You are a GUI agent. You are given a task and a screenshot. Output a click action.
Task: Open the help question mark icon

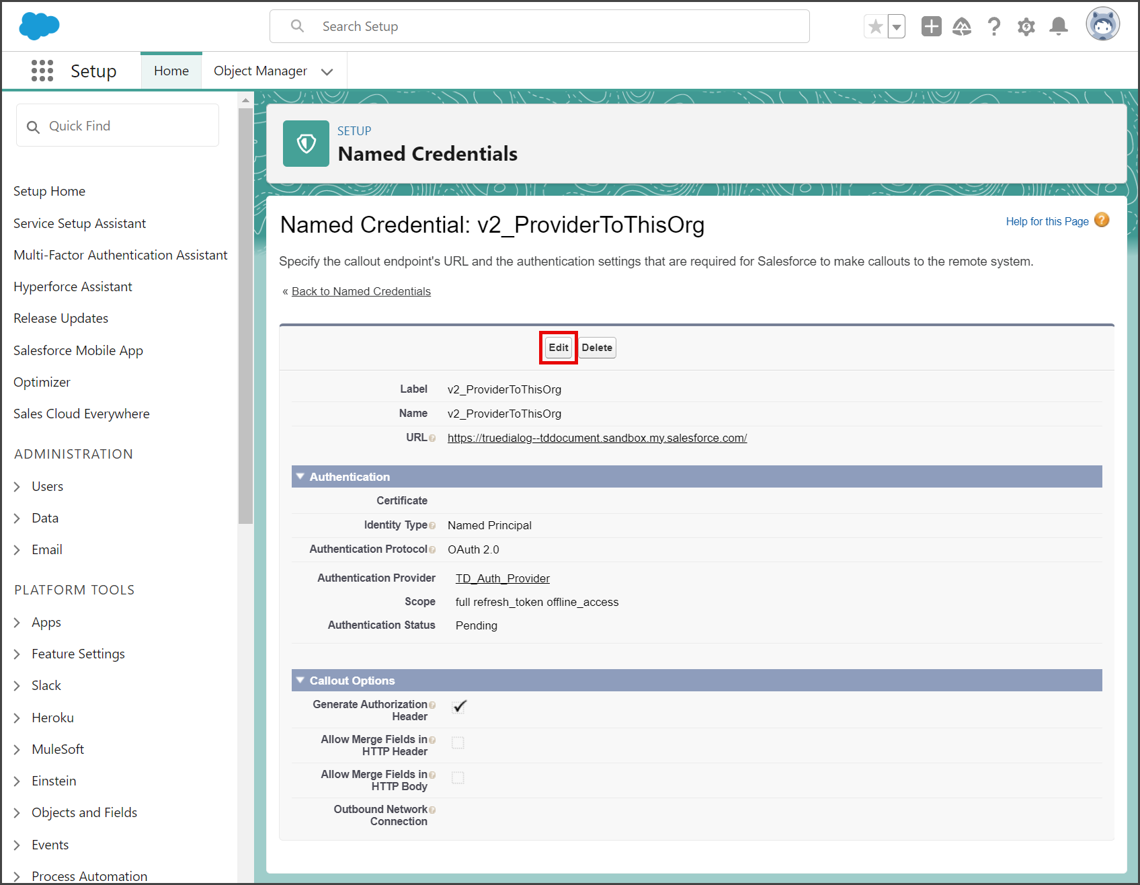pos(994,27)
